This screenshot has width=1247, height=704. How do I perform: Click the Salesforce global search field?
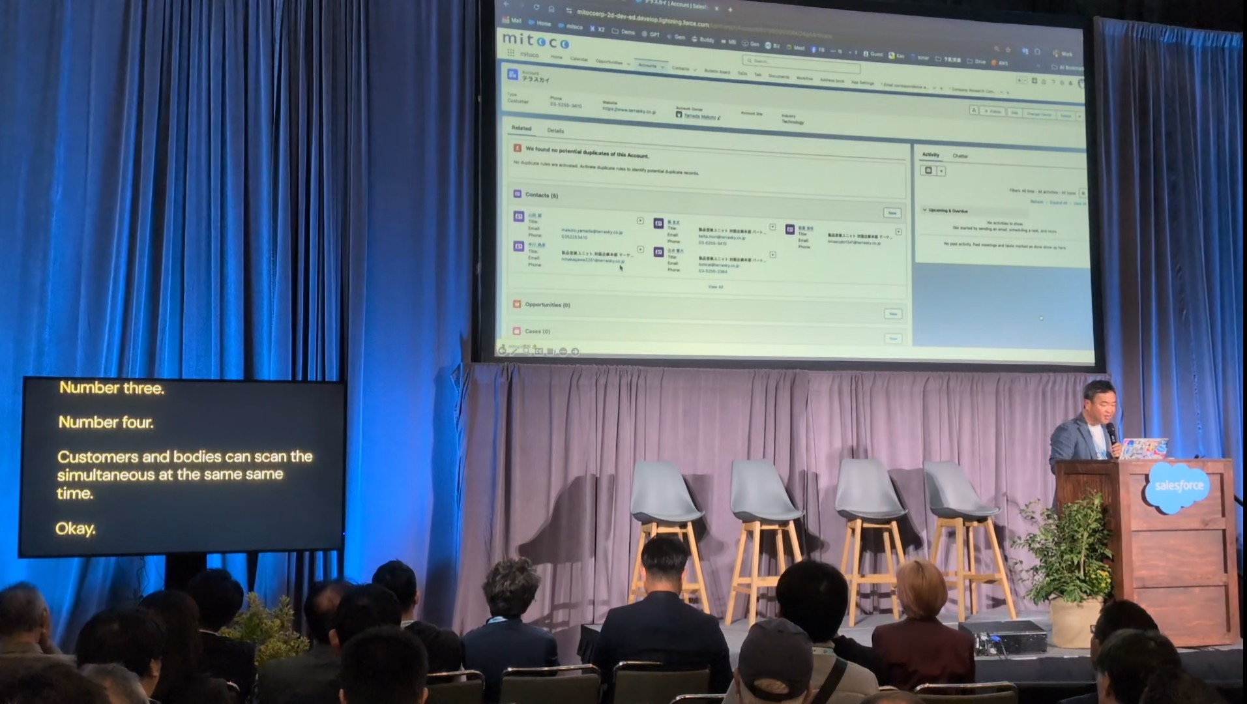pos(802,63)
